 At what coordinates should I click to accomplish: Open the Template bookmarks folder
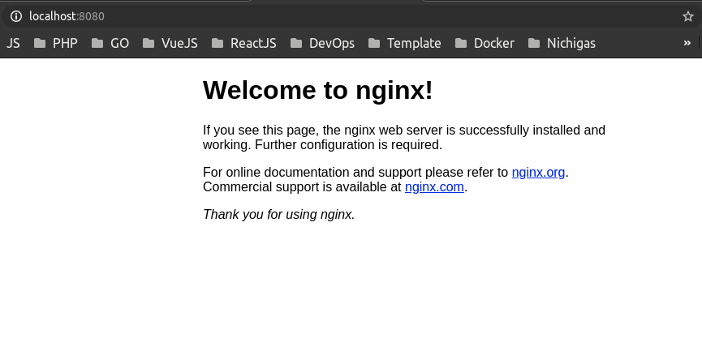[x=405, y=44]
